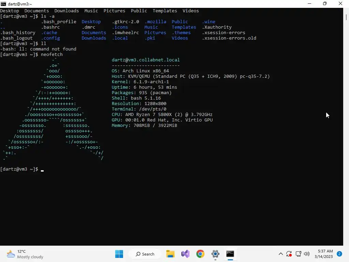Viewport: 349px width, 262px height.
Task: Click the 'Uptime: 6 hours, 53 mins' line
Action: point(144,87)
